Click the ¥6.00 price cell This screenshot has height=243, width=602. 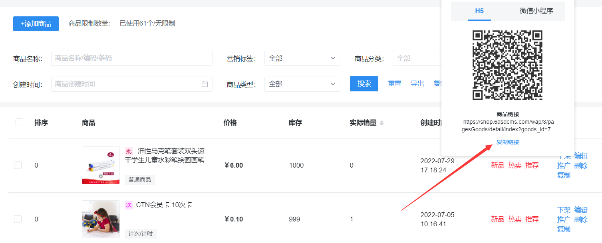tap(234, 165)
